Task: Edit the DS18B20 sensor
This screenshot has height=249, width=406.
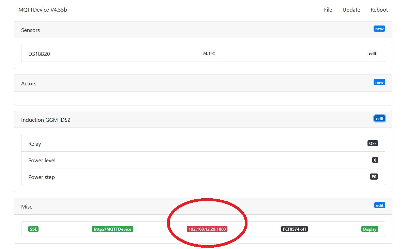Action: click(x=372, y=54)
